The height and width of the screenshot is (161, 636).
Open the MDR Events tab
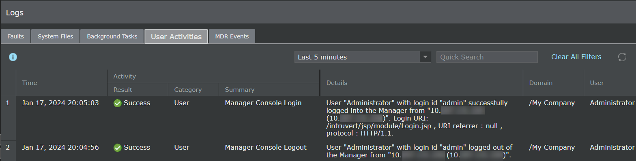[232, 36]
